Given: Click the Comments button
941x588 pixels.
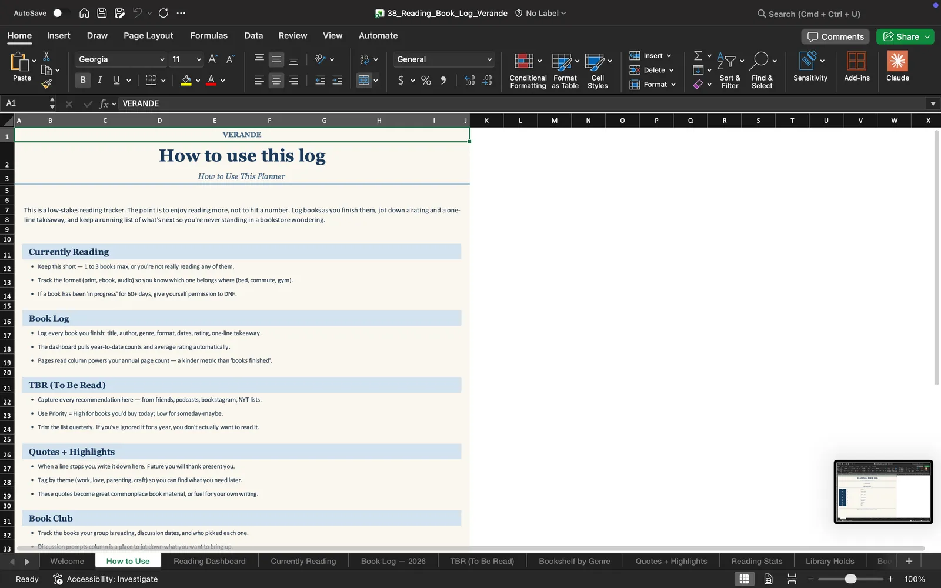Looking at the screenshot, I should pos(836,36).
